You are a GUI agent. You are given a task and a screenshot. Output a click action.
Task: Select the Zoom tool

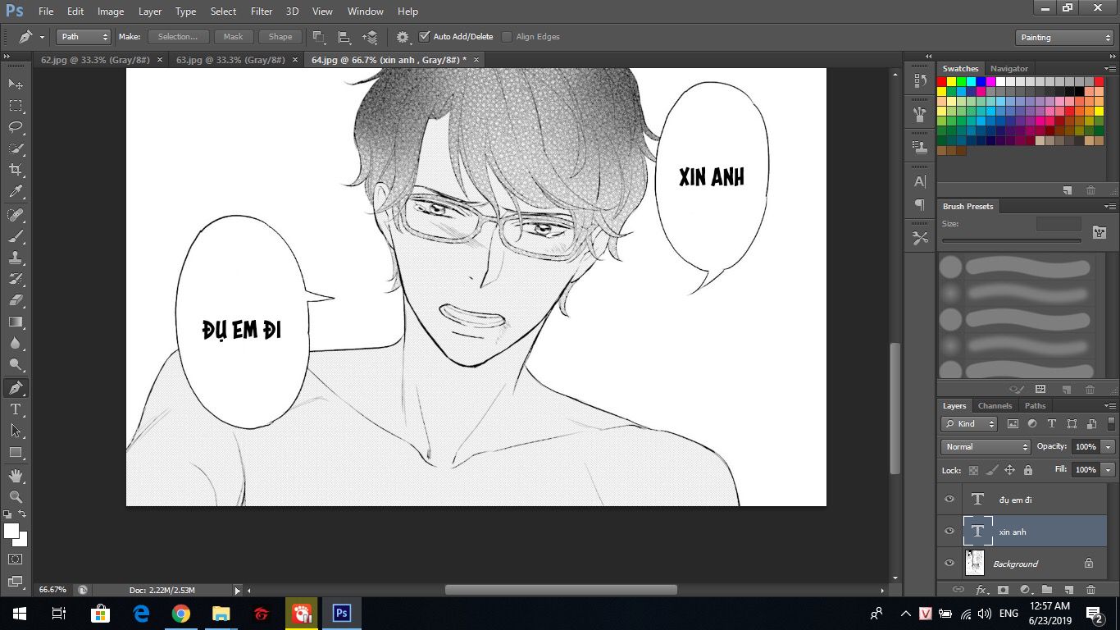click(x=16, y=496)
